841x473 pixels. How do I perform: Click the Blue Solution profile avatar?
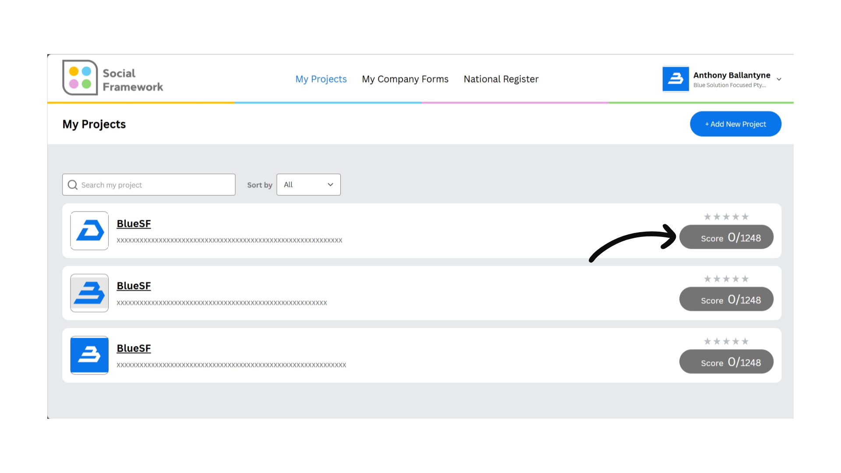(x=675, y=79)
